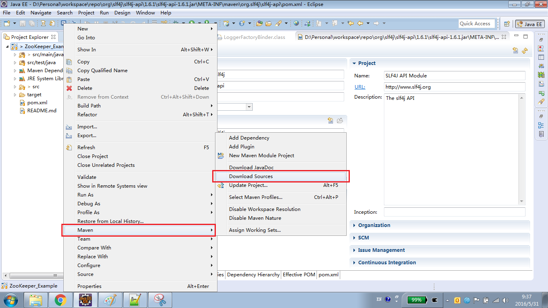Screen dimensions: 548x308
Task: Open the Maven context menu item
Action: (x=140, y=230)
